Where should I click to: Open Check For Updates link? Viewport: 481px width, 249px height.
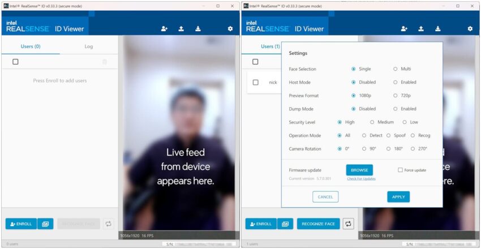click(362, 179)
